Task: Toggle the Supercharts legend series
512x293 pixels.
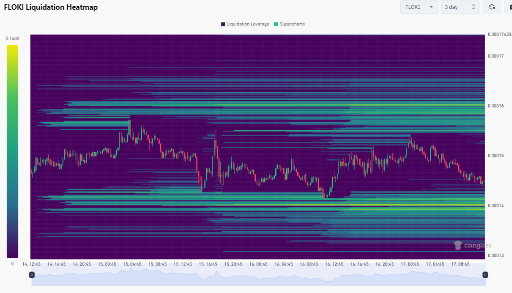Action: pyautogui.click(x=289, y=24)
